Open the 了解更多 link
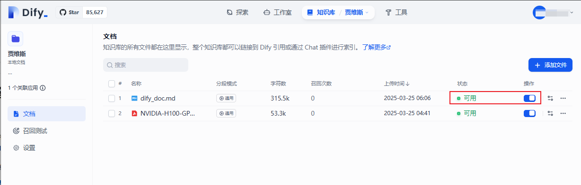 [x=377, y=48]
